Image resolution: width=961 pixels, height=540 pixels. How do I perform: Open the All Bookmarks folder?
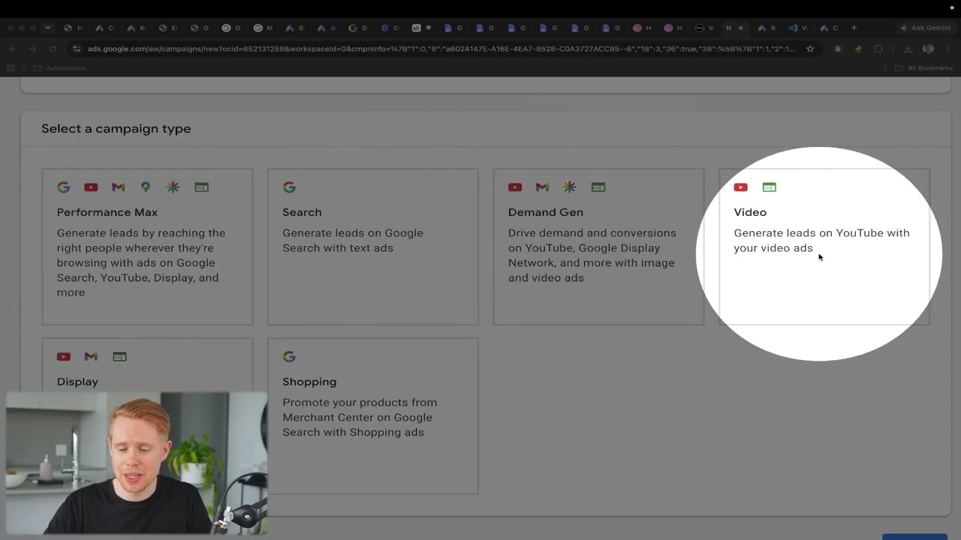click(x=924, y=68)
